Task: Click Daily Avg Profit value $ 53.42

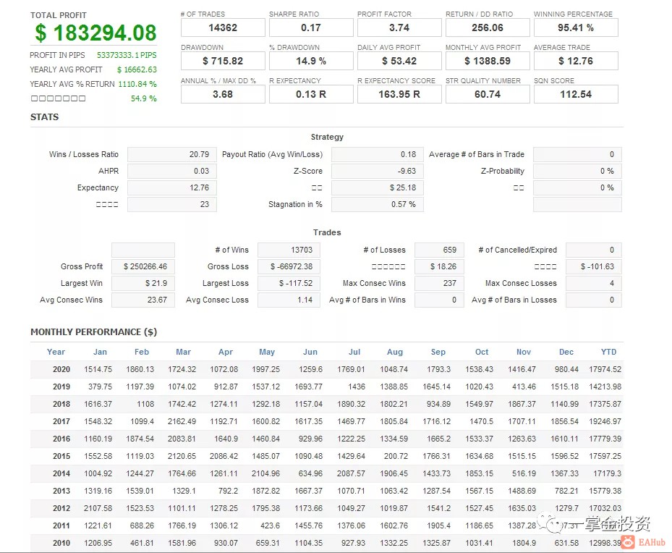Action: [399, 61]
